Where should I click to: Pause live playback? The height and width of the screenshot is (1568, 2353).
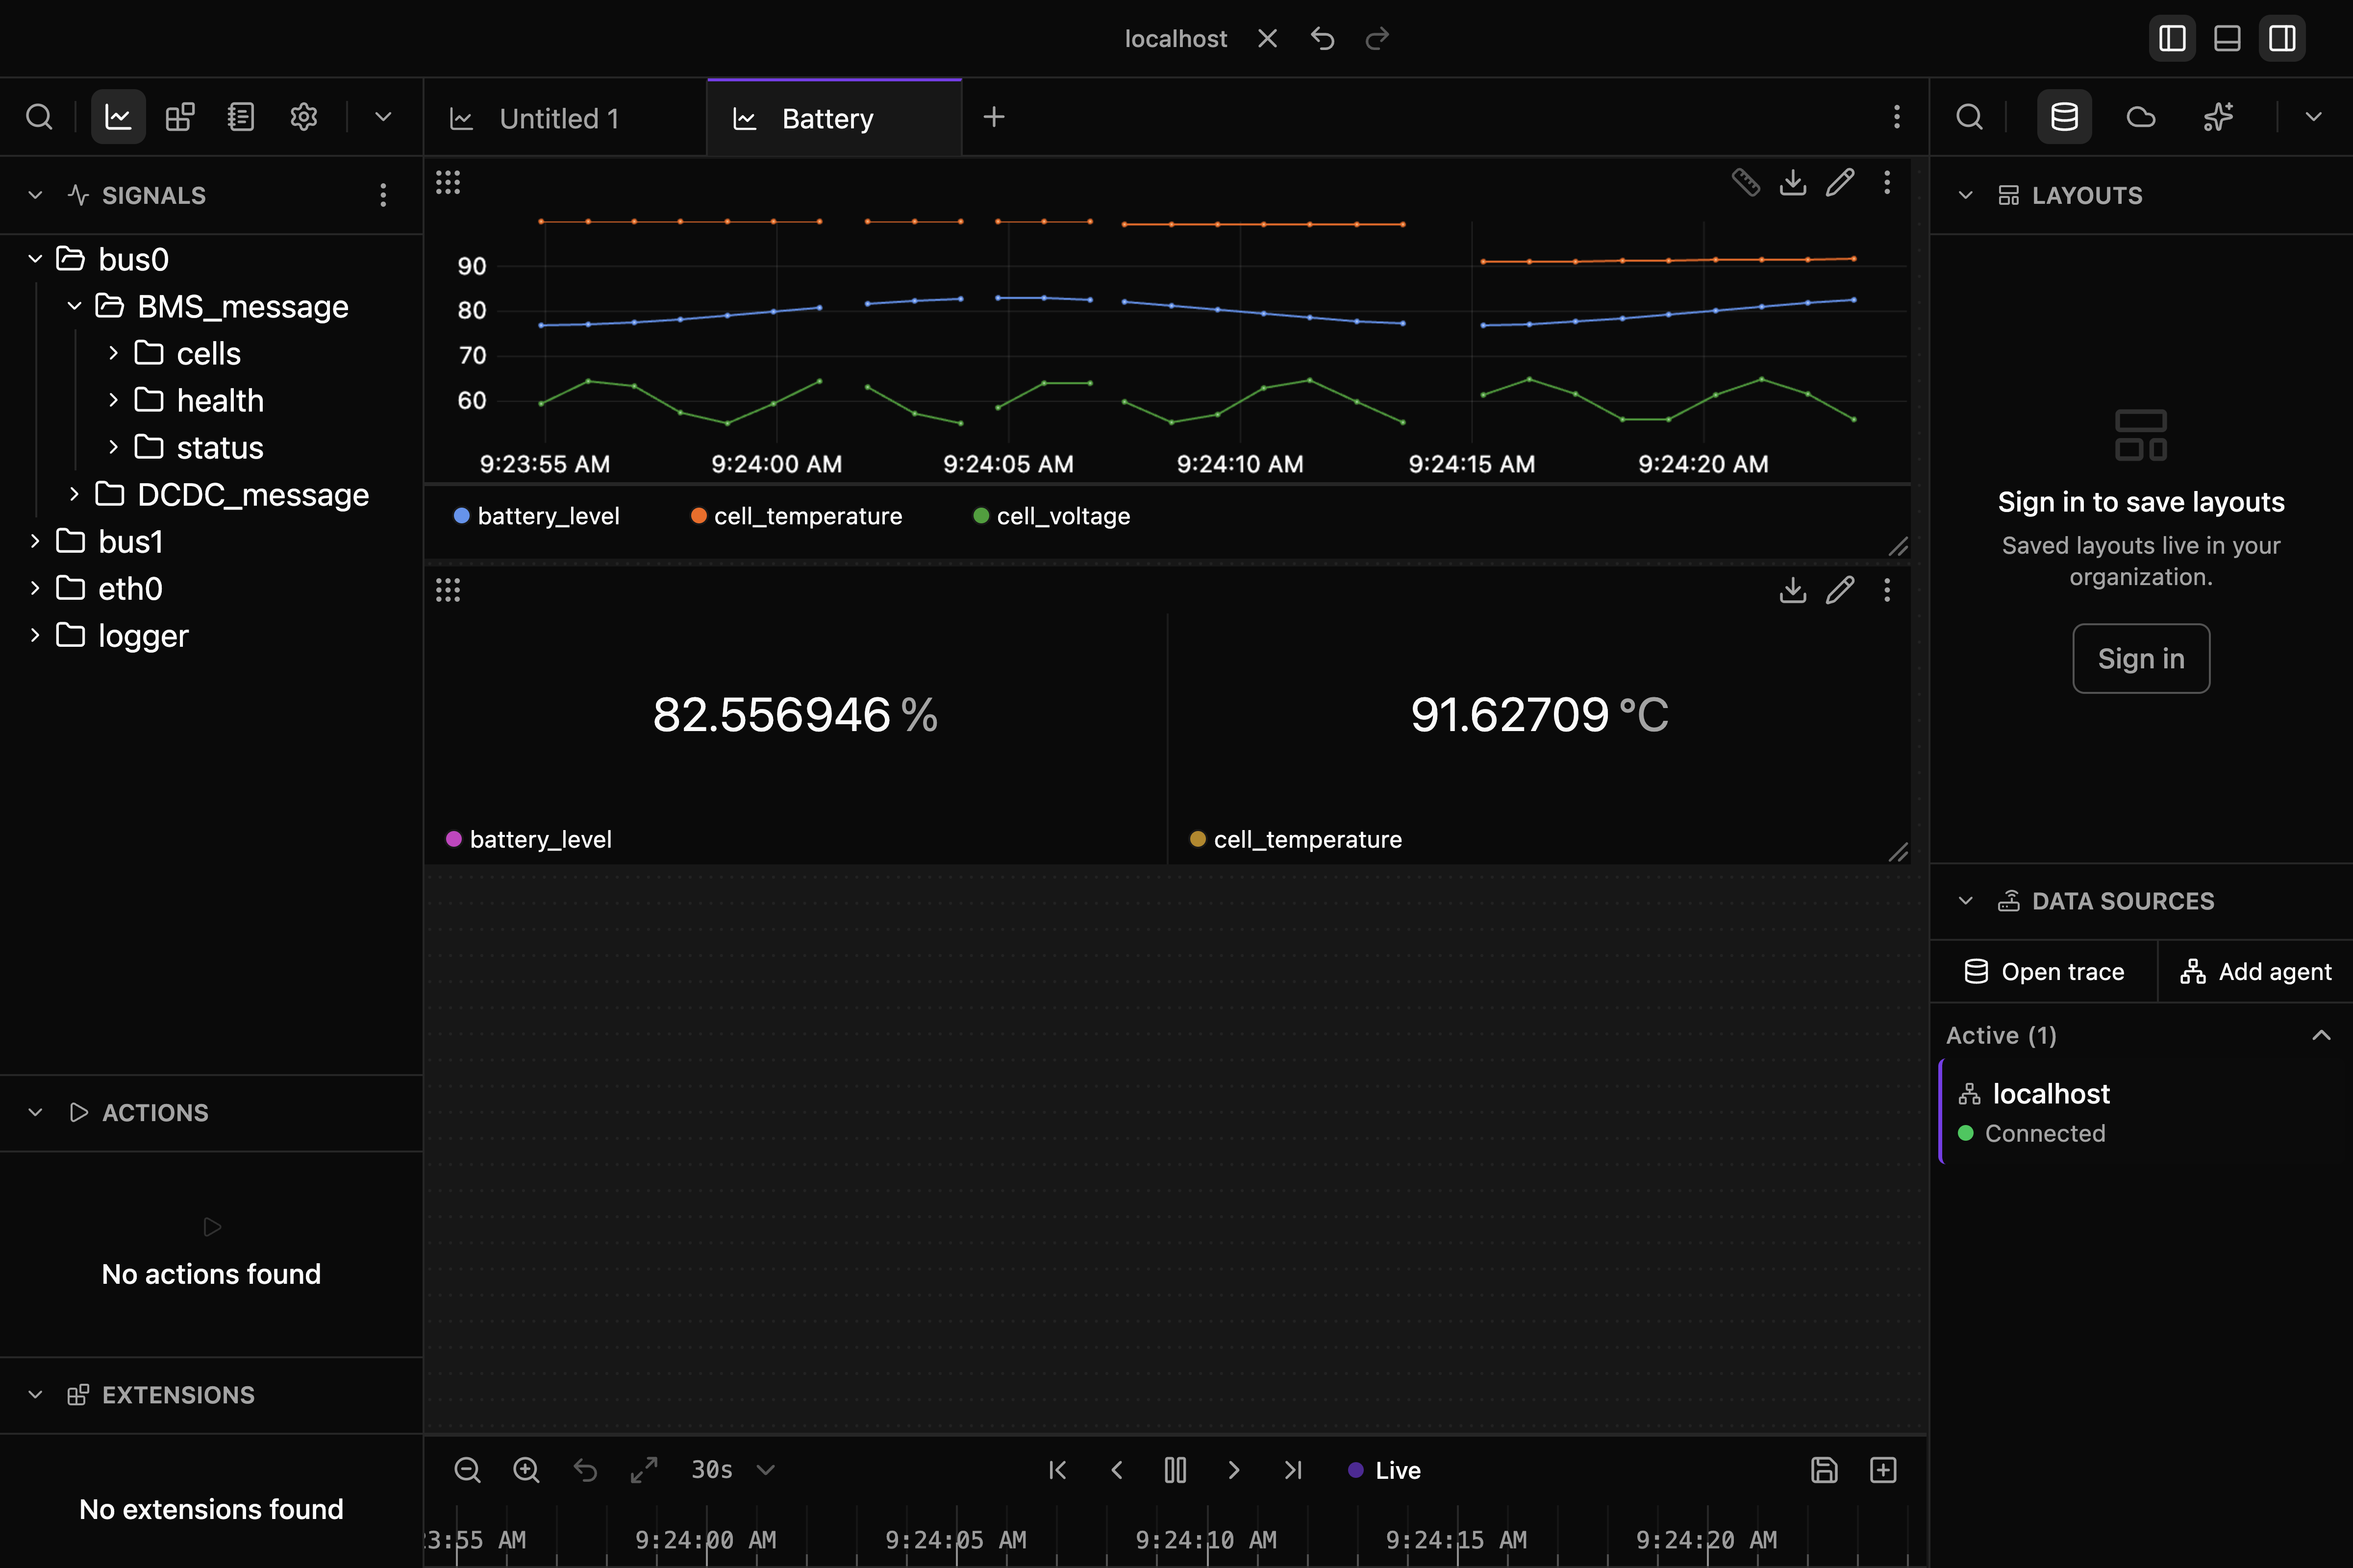click(x=1176, y=1470)
